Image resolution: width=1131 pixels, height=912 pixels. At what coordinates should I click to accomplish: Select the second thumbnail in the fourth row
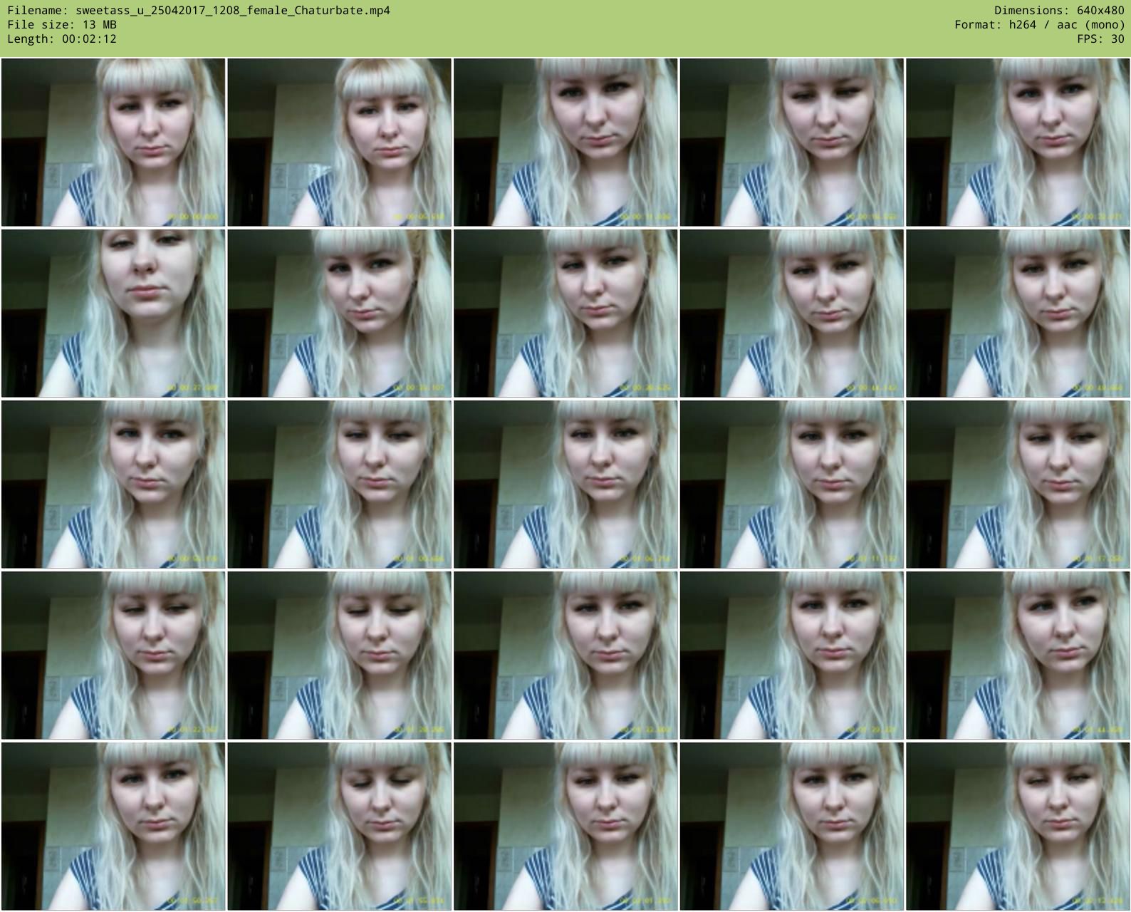339,655
